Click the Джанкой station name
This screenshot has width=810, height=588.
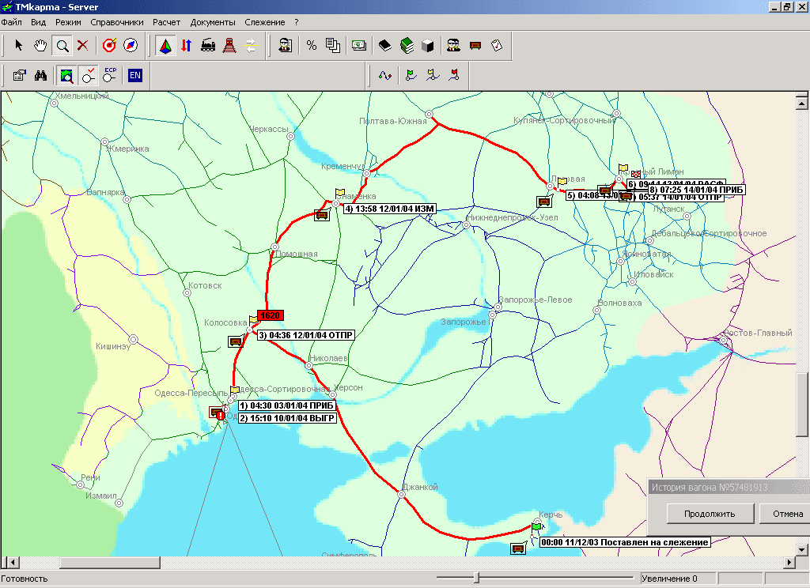(x=420, y=487)
